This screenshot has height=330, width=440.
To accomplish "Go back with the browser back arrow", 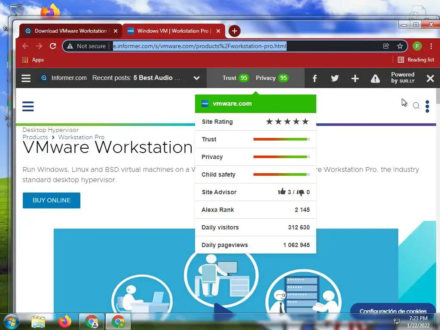I will pyautogui.click(x=25, y=46).
